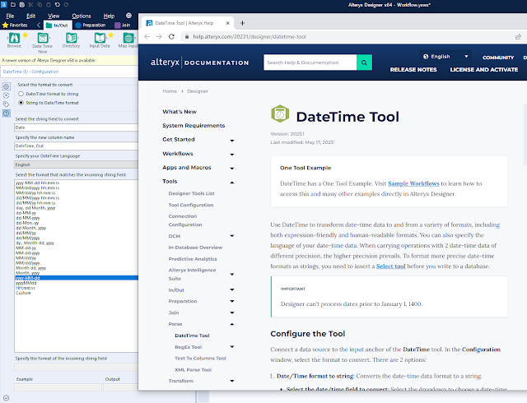The height and width of the screenshot is (403, 527).
Task: Click the Open workflow folder icon in title bar
Action: pyautogui.click(x=13, y=5)
